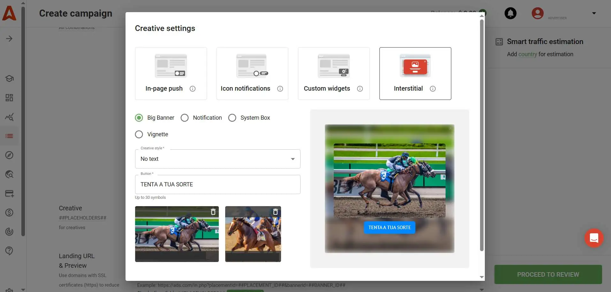Collapse the sidebar with the arrow icon
611x292 pixels.
(9, 38)
